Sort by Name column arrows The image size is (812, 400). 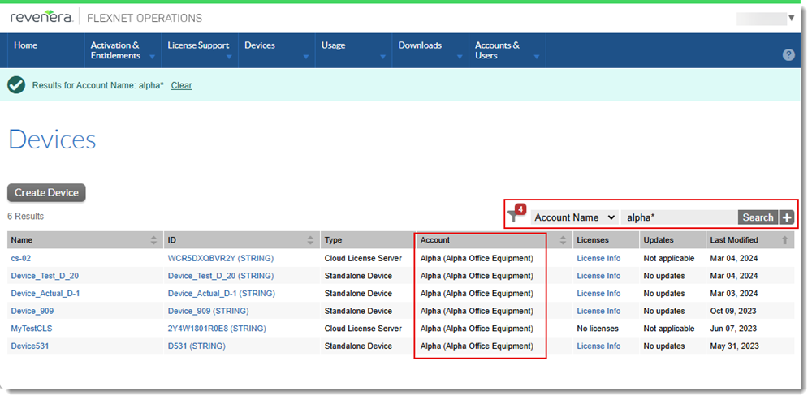(154, 240)
